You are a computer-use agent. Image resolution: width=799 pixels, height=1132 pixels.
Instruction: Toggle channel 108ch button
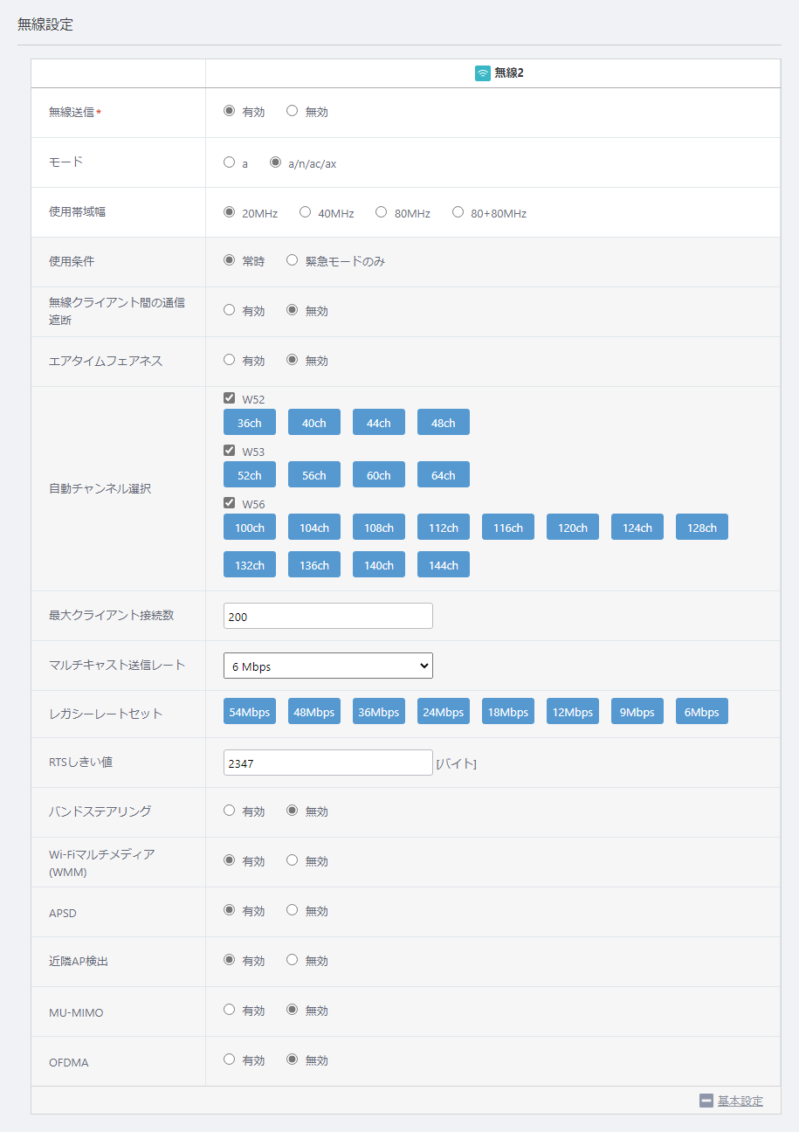tap(379, 527)
